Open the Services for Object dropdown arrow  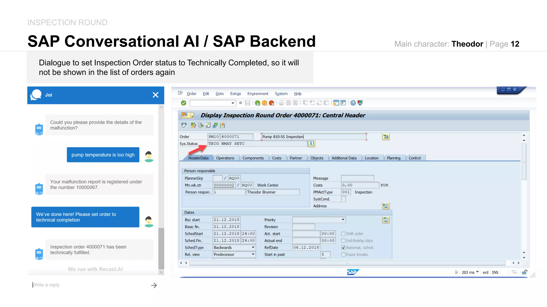[192, 116]
